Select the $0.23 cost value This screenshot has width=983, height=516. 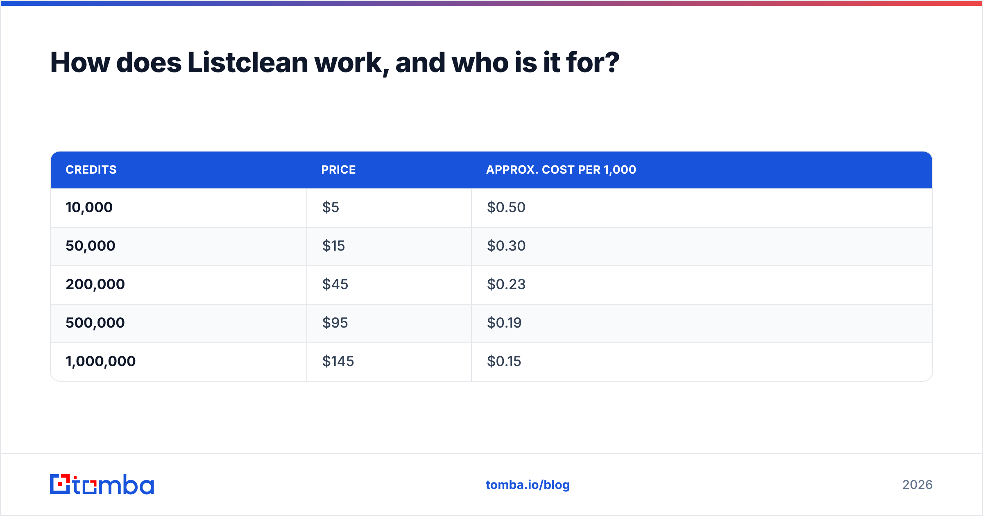(506, 284)
